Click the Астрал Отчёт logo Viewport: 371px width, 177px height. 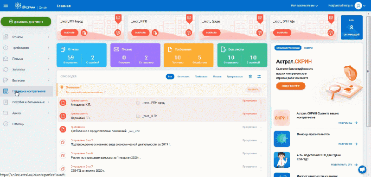[x=31, y=6]
